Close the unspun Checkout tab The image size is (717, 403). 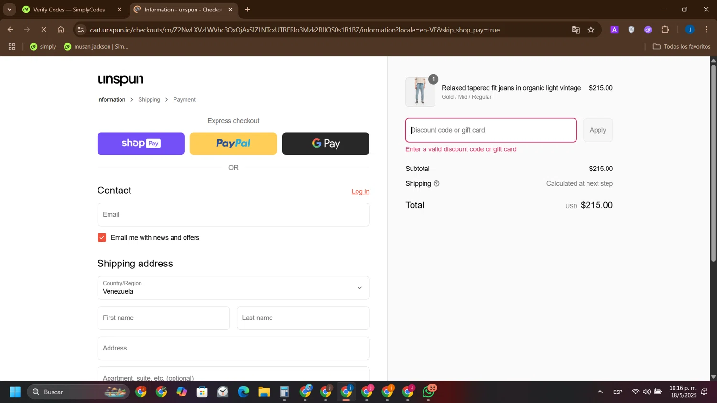(230, 10)
